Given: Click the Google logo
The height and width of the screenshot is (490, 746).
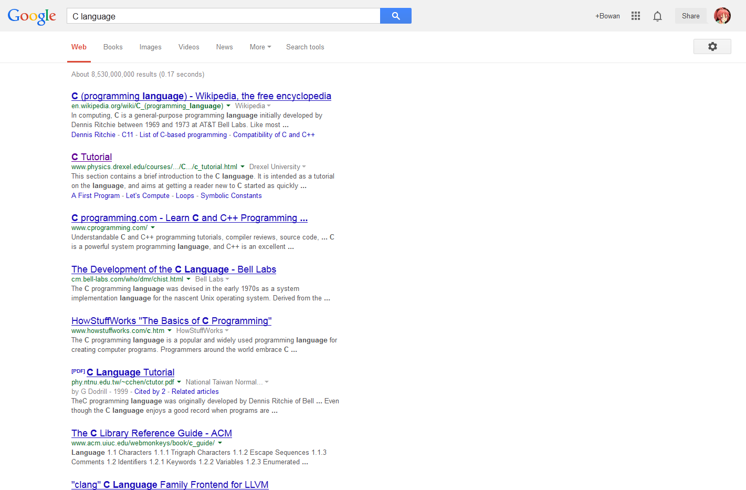Looking at the screenshot, I should (31, 16).
